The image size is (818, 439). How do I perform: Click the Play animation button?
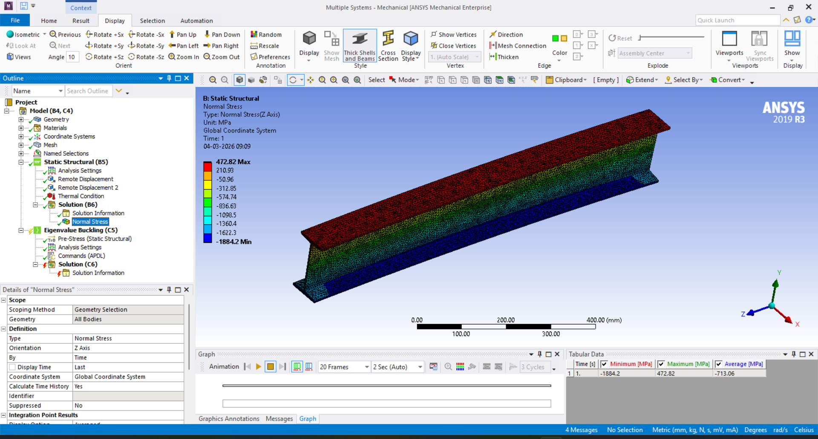click(258, 367)
